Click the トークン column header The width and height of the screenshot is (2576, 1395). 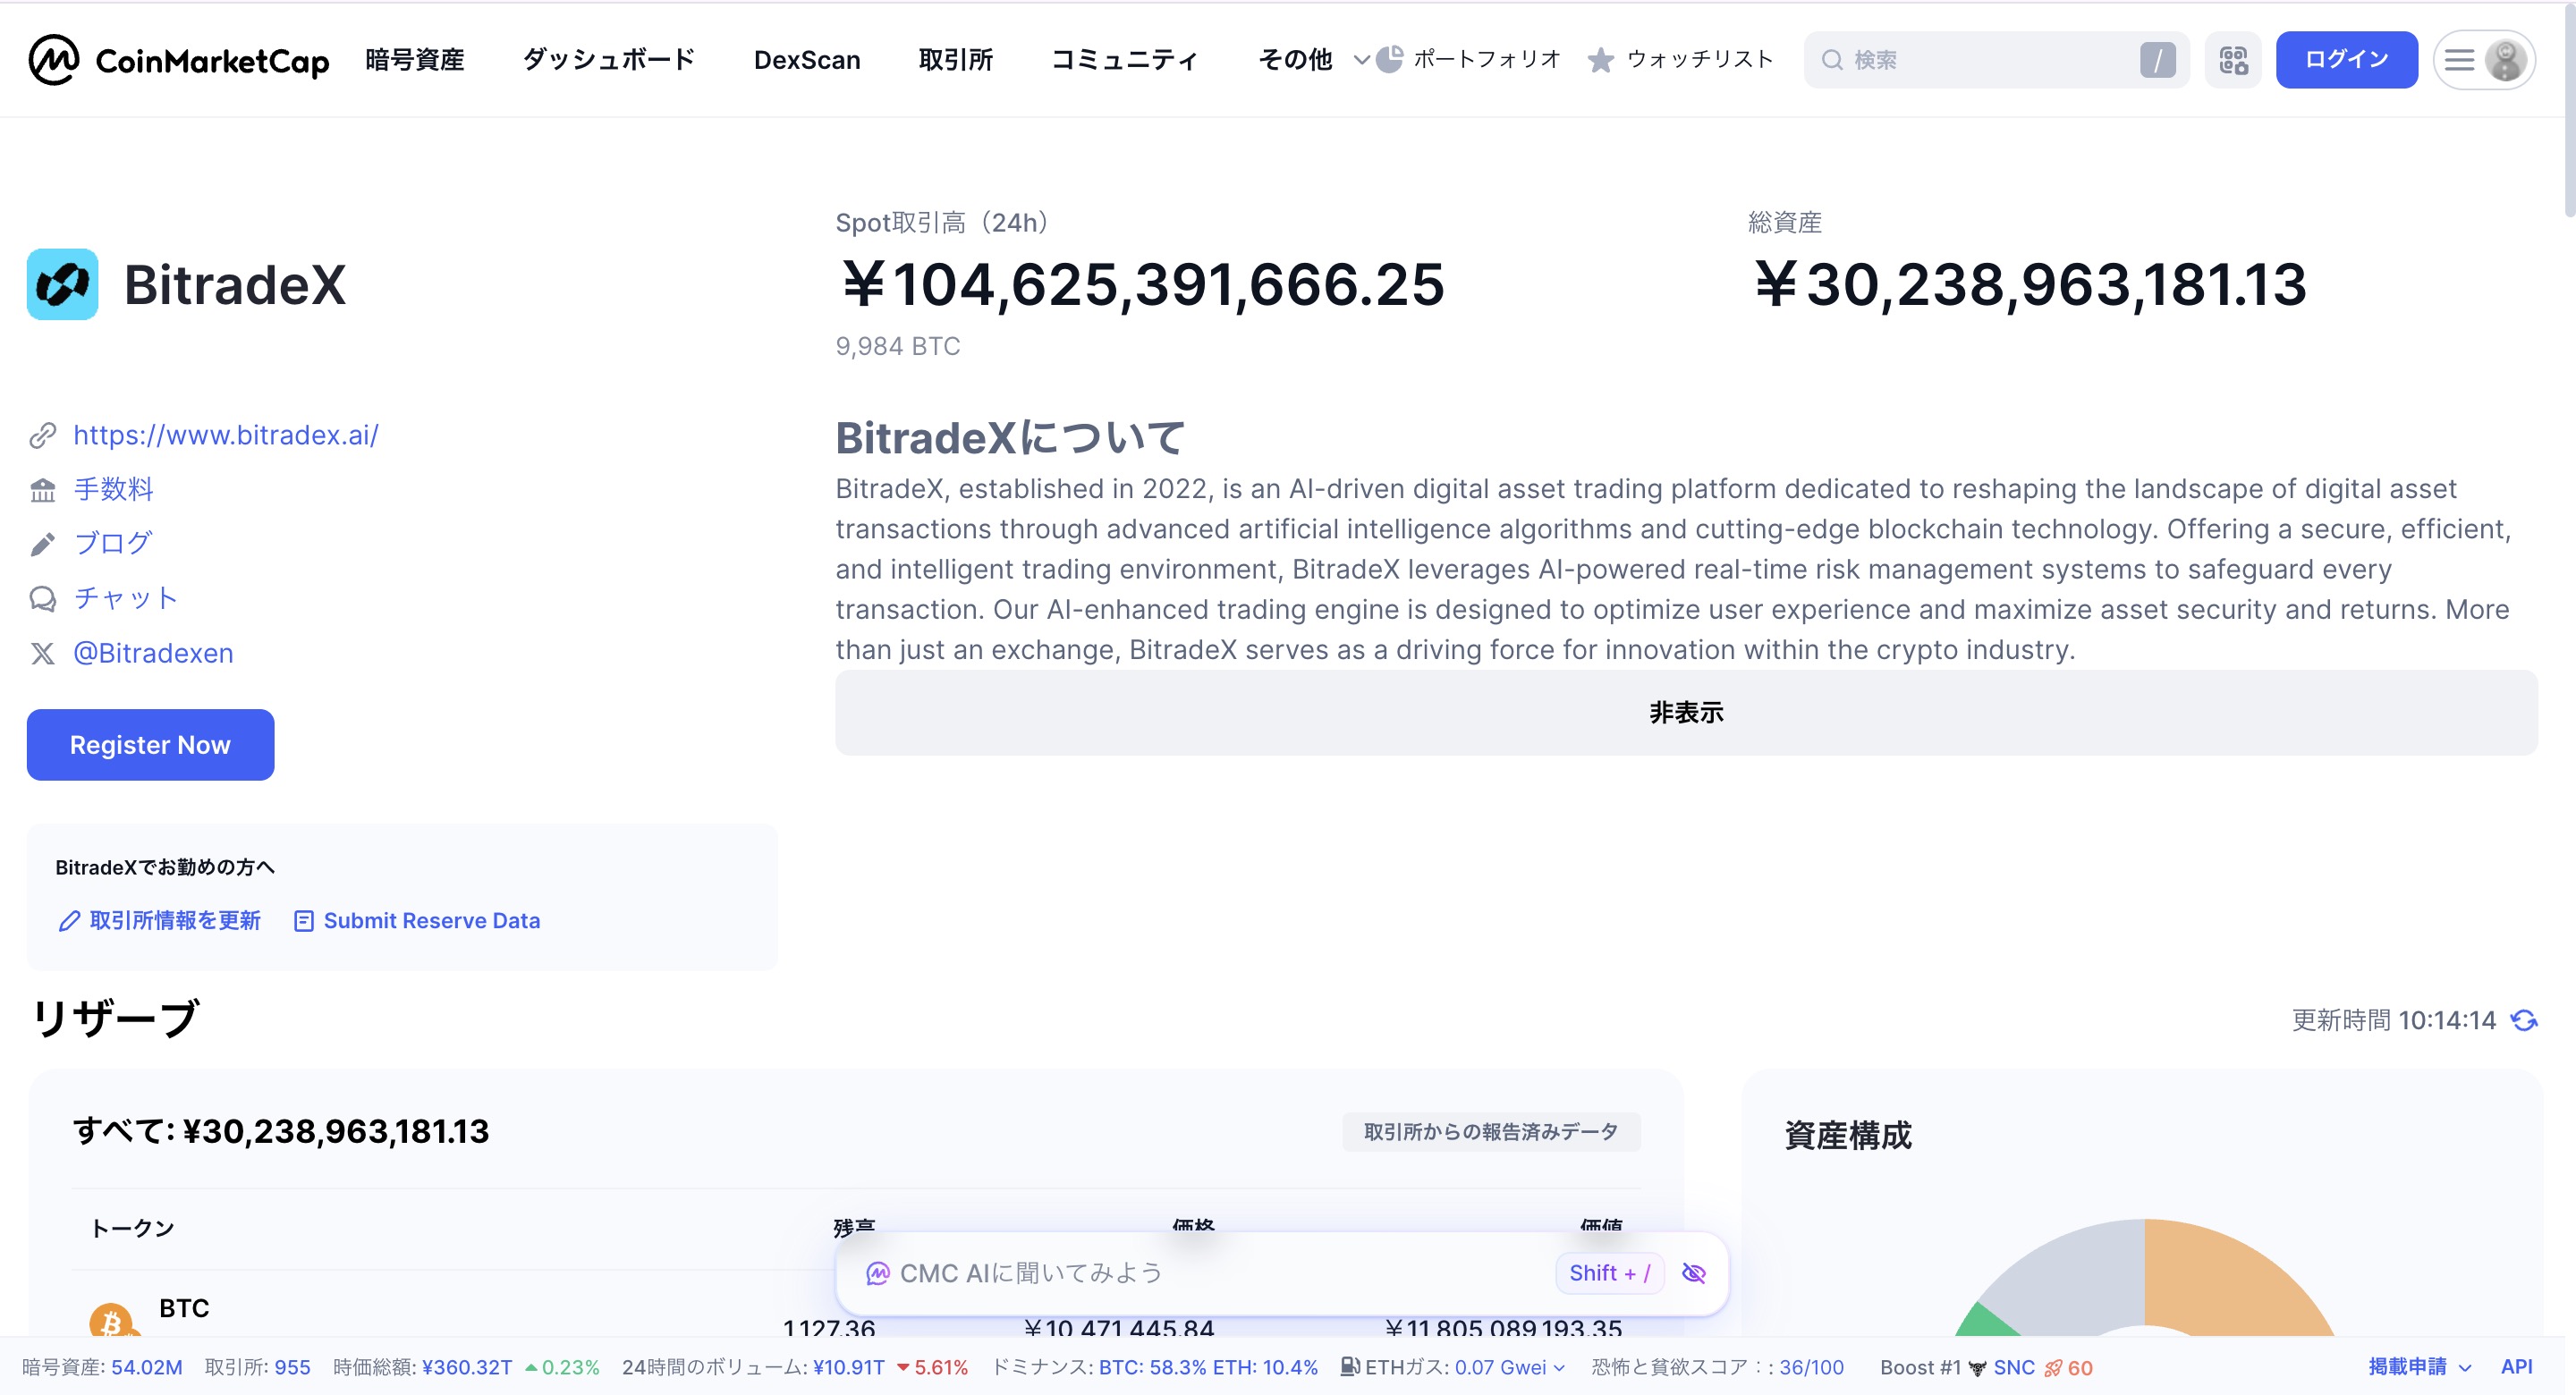pos(132,1229)
